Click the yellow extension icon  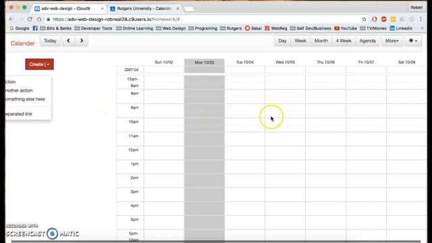393,20
